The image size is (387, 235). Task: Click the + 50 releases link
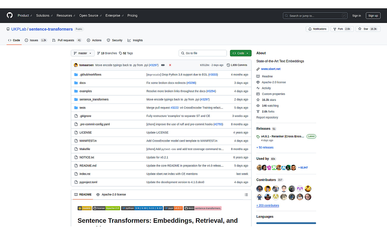tap(265, 148)
